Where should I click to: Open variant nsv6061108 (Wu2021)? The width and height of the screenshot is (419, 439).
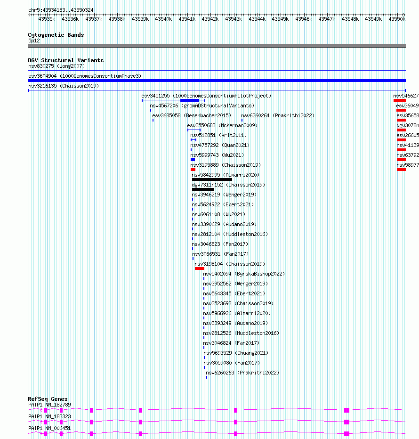(x=218, y=214)
